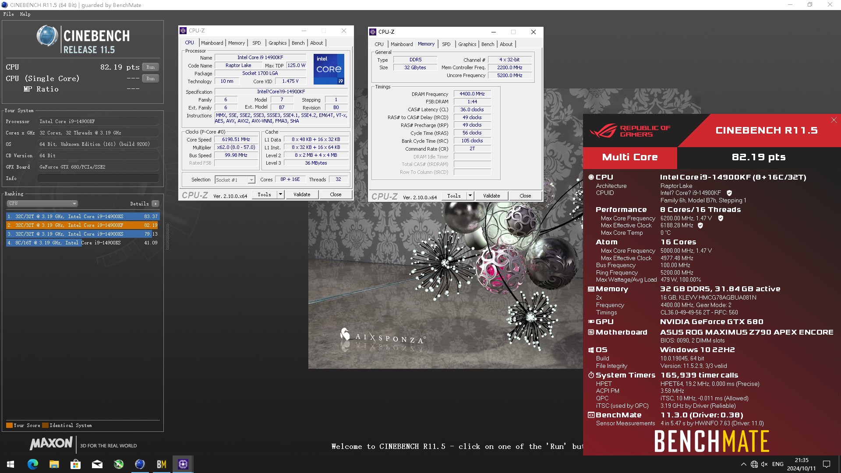
Task: Click Max Effective Clock verified shield
Action: pyautogui.click(x=700, y=226)
